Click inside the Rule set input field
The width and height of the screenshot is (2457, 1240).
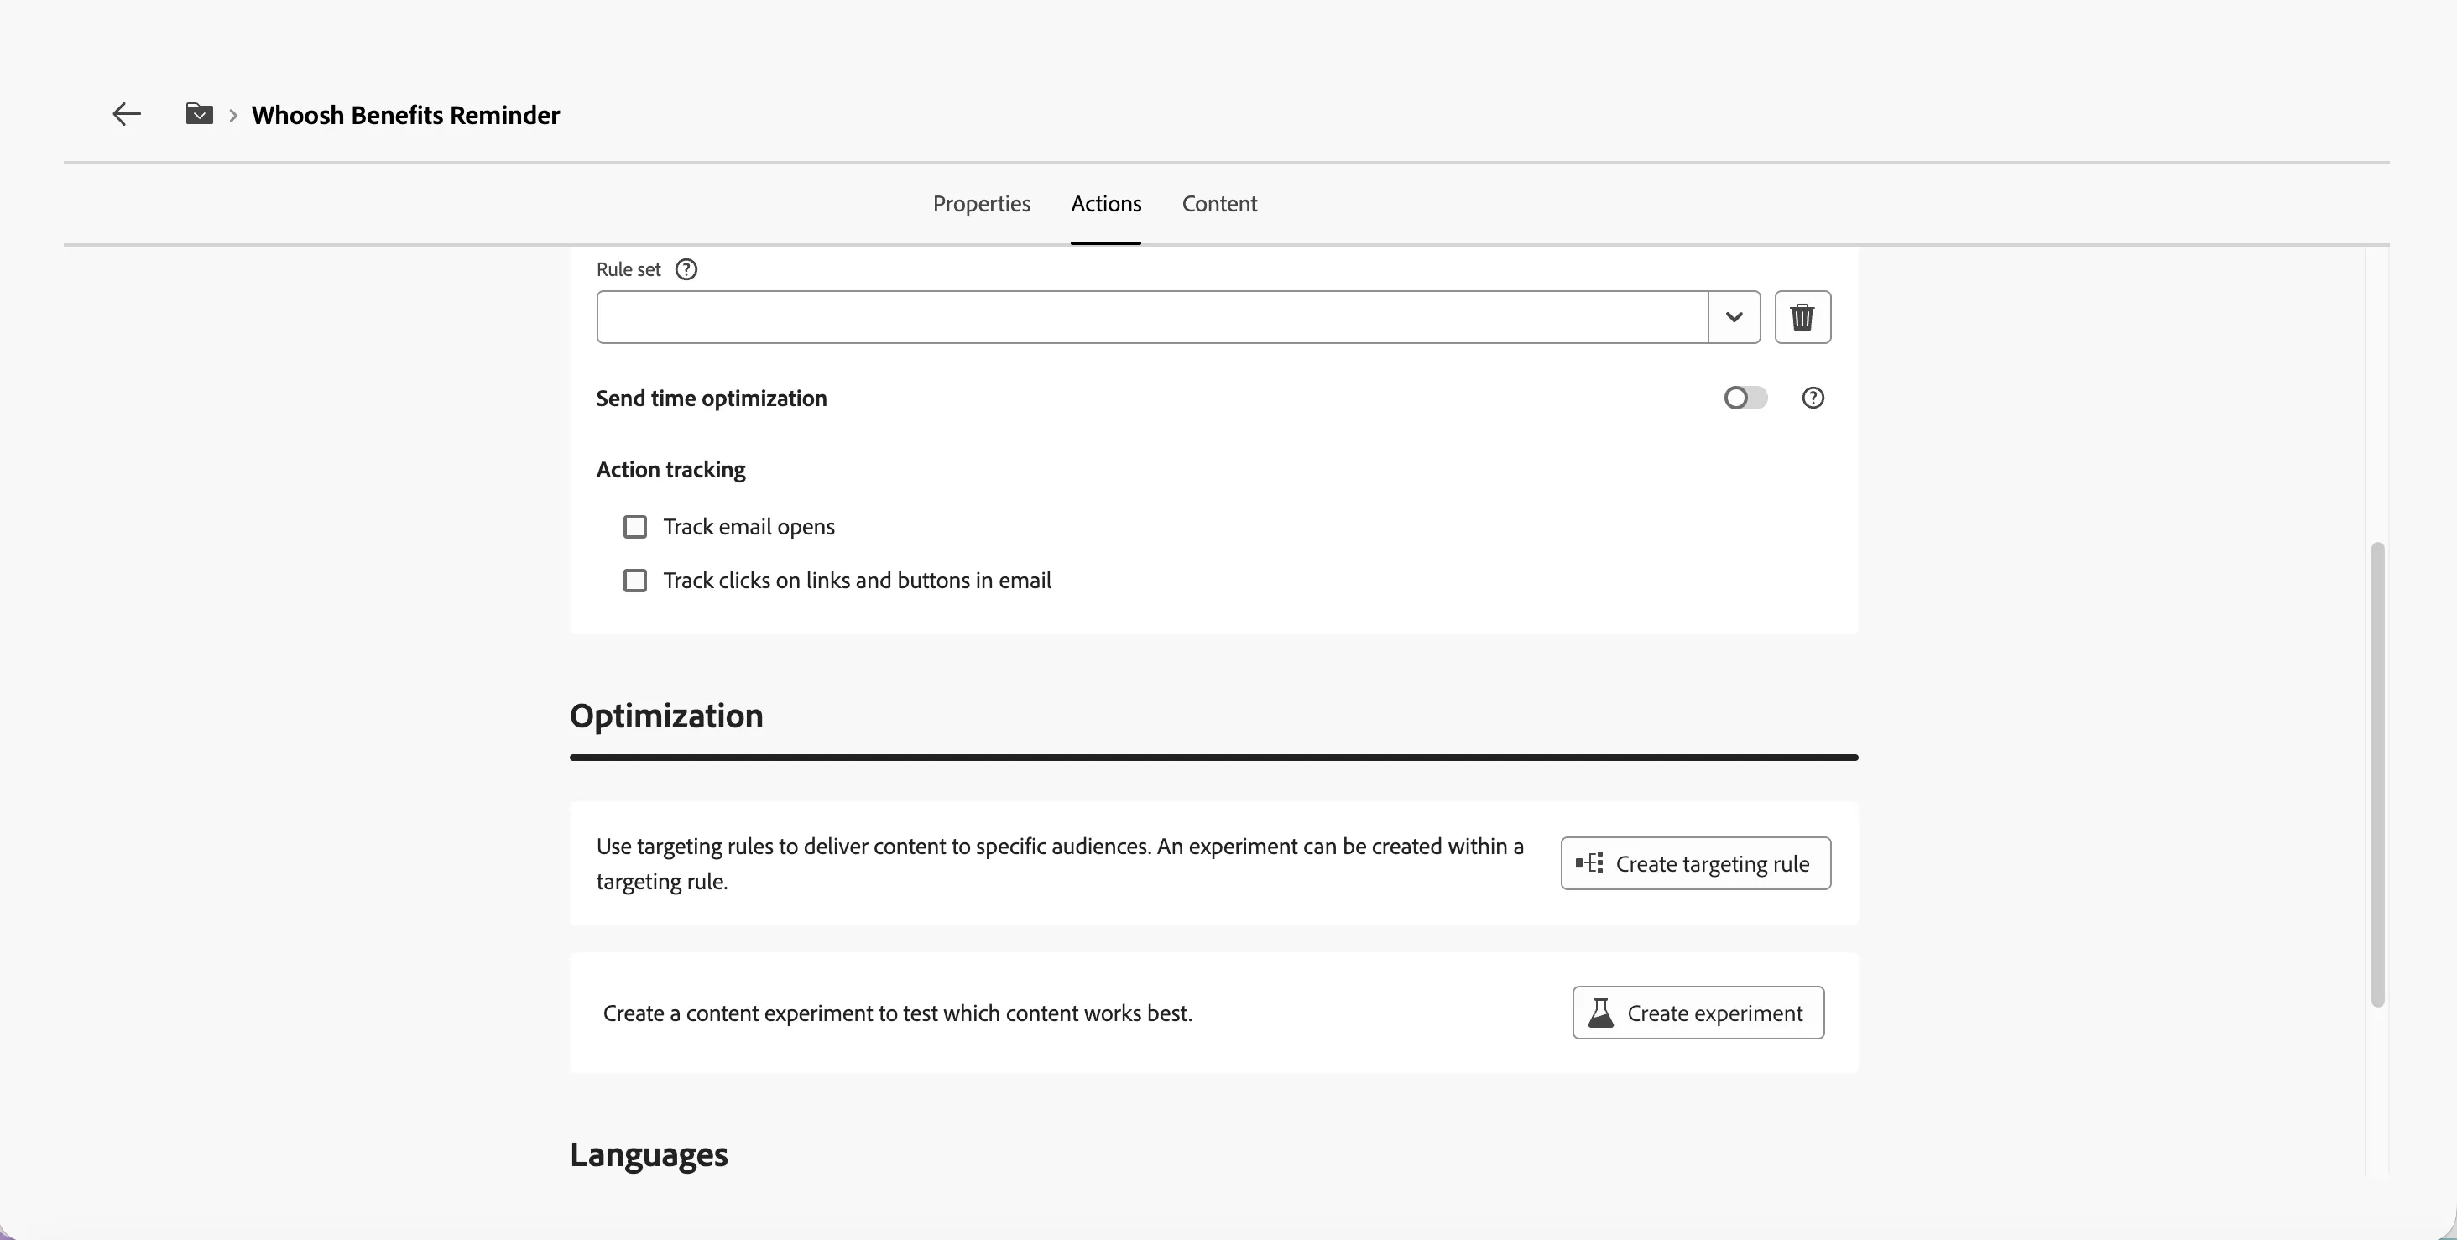point(1152,316)
